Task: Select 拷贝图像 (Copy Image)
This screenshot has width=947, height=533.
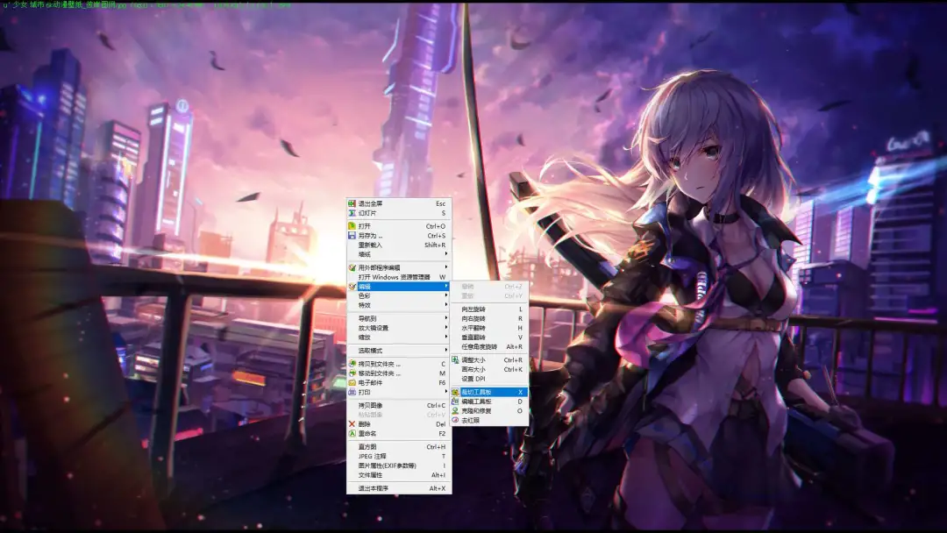Action: (x=399, y=405)
